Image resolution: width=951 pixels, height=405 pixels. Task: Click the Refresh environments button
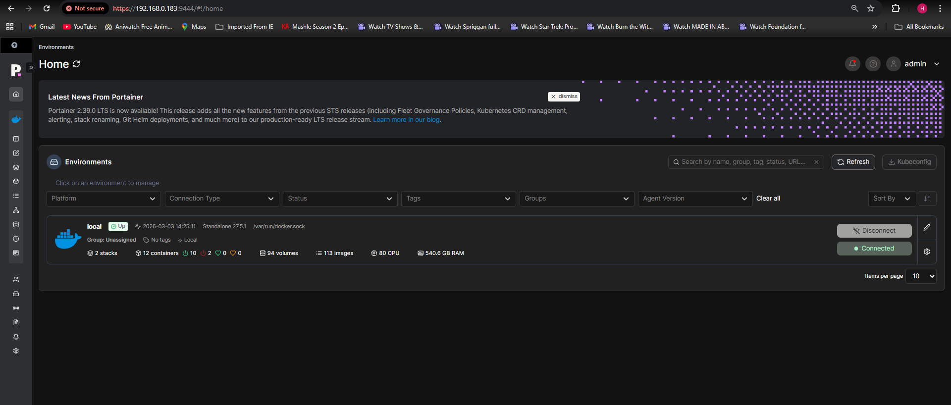tap(853, 162)
